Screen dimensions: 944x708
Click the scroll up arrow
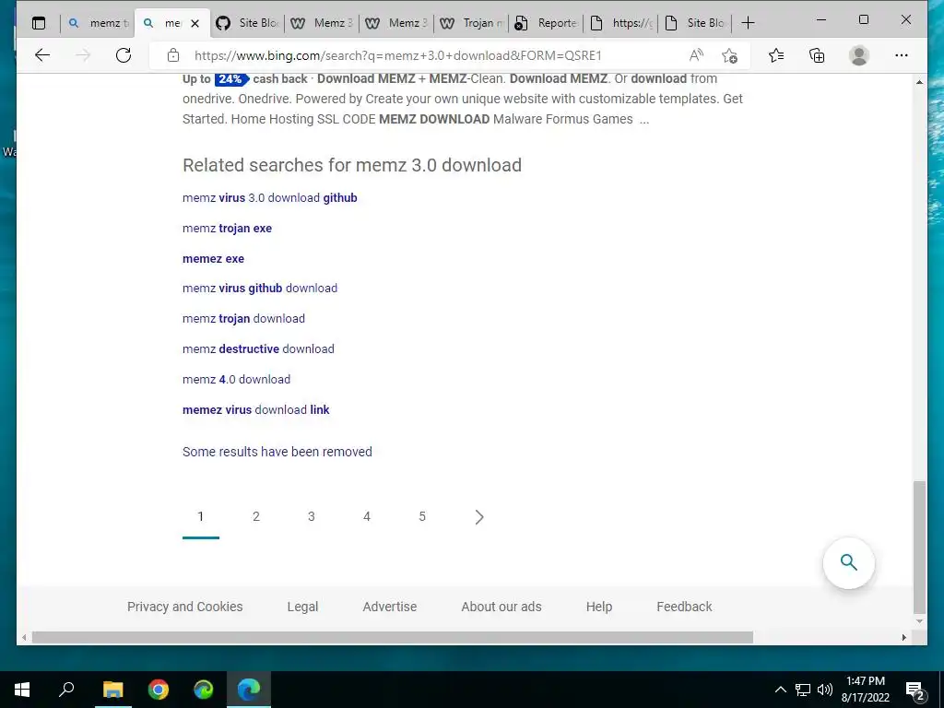(x=919, y=81)
